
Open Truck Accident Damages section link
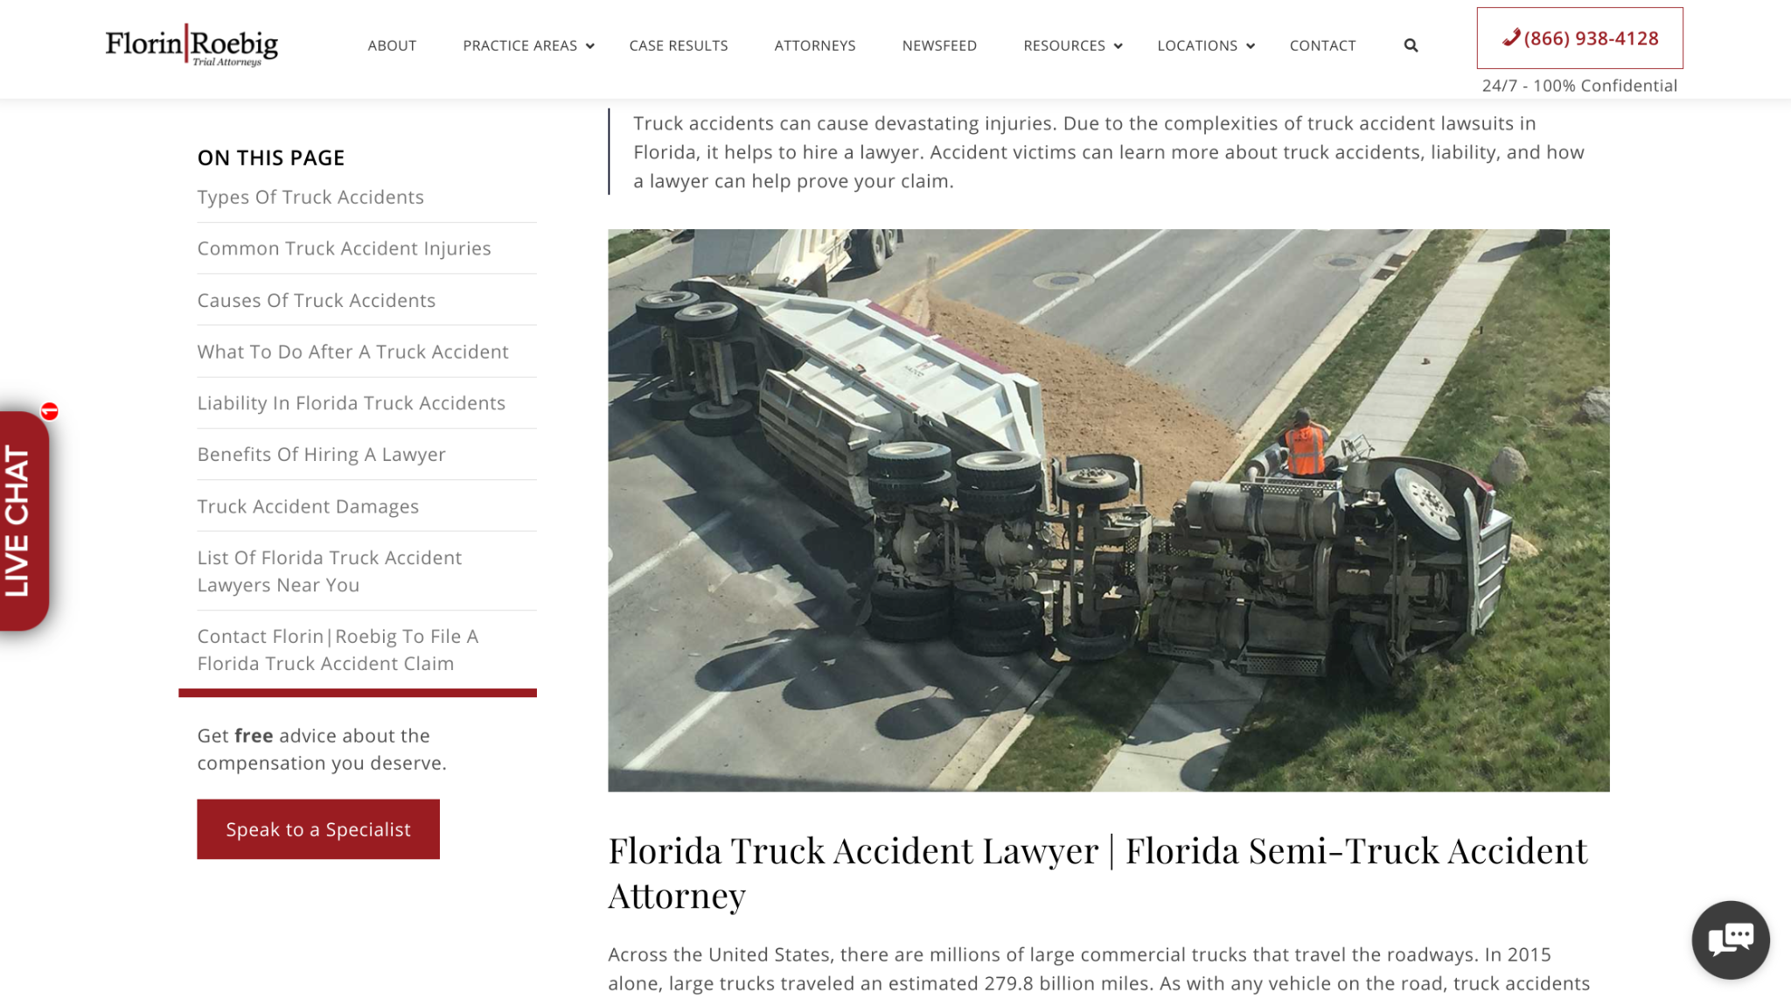pyautogui.click(x=308, y=506)
